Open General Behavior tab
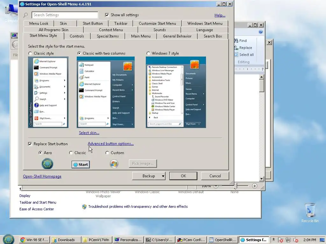 tap(177, 36)
